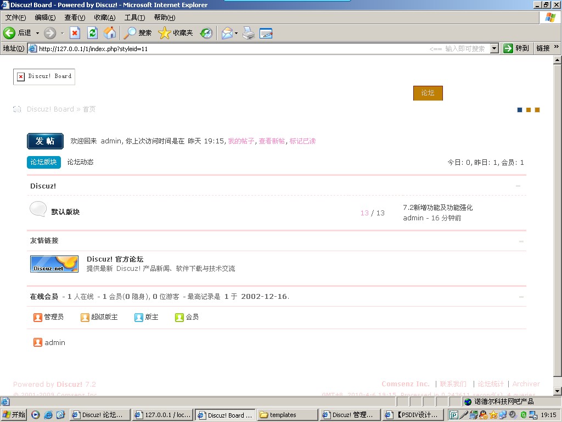Screen dimensions: 562x422
Task: Open the Discuz! 官方论坛 link
Action: click(x=115, y=259)
